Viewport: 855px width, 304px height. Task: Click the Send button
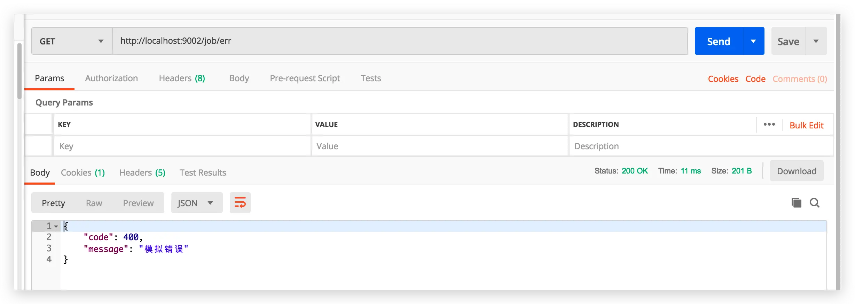point(719,41)
